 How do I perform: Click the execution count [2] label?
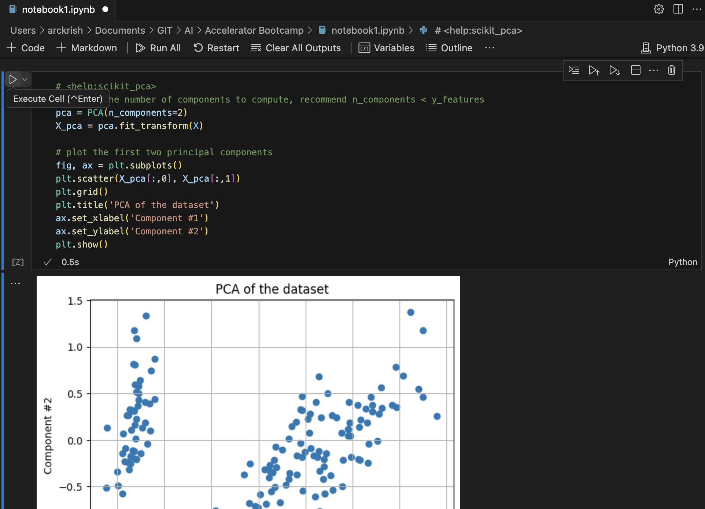coord(18,262)
